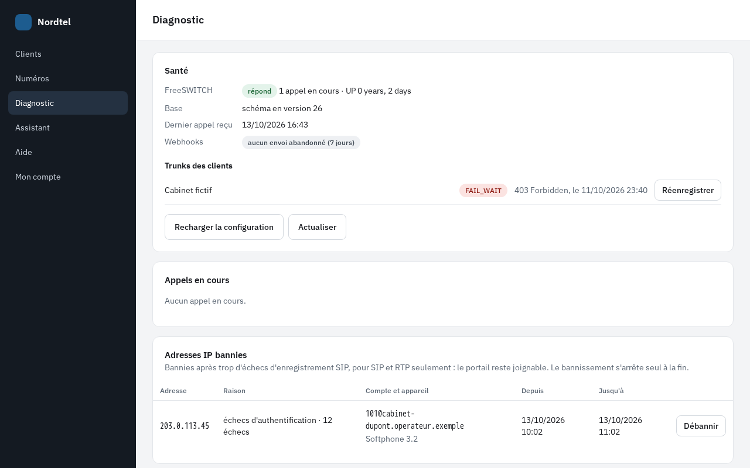Image resolution: width=750 pixels, height=468 pixels.
Task: Click the 'Adresse' column header
Action: (x=173, y=391)
